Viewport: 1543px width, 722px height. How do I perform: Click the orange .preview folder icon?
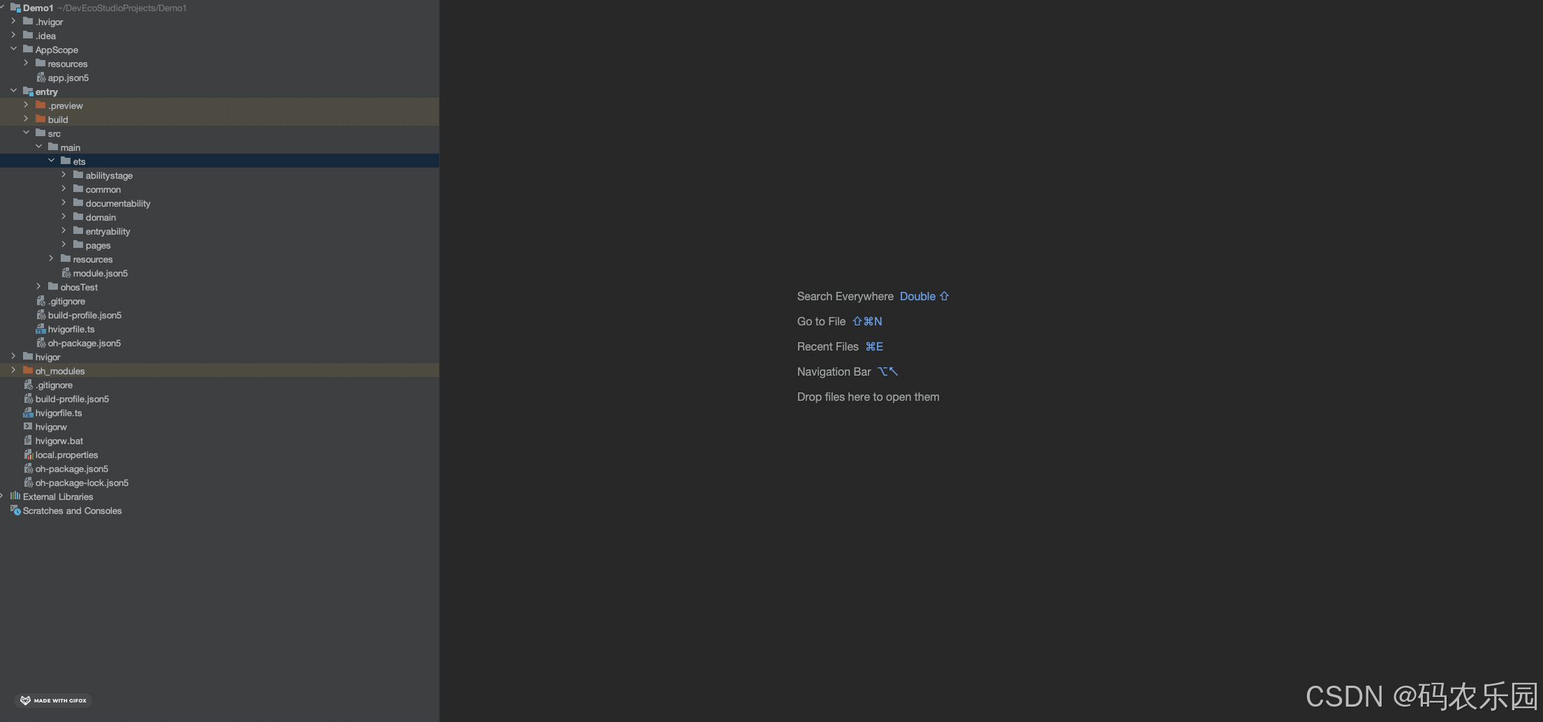[40, 105]
